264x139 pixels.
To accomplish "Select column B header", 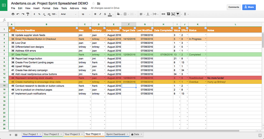I will (x=46, y=24).
